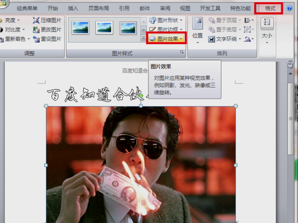The width and height of the screenshot is (298, 223).
Task: Click the scroll-up arrow on vertical scrollbar
Action: click(x=291, y=73)
